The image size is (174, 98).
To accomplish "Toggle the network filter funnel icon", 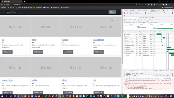I will coord(130,13).
